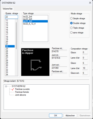Screen dimensions: 93x119
Task: Select thickness 19 in list
Action: click(x=10, y=39)
